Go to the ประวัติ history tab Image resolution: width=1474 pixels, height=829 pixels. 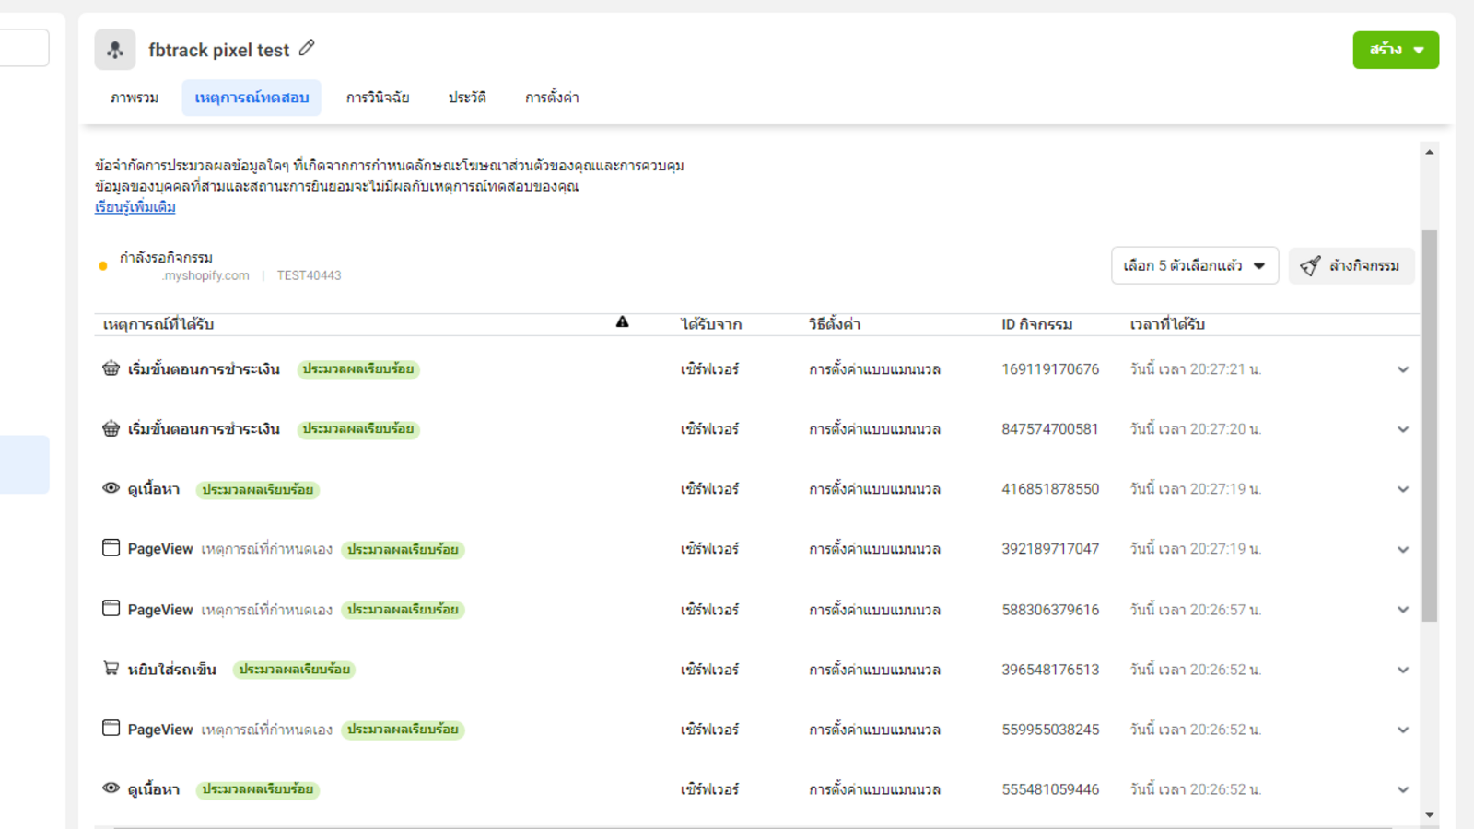point(467,98)
